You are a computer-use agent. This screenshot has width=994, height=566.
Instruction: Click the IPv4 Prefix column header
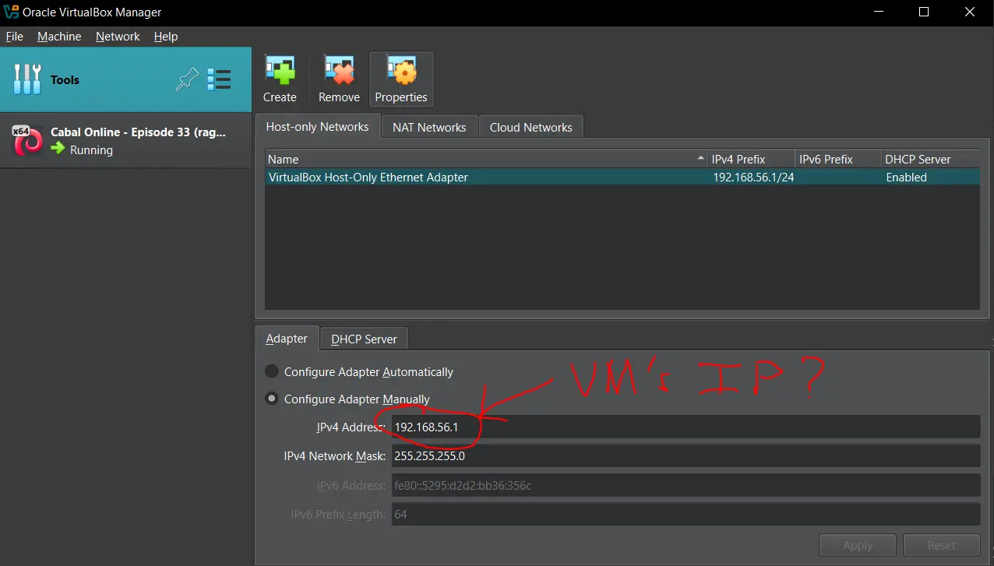[x=752, y=159]
